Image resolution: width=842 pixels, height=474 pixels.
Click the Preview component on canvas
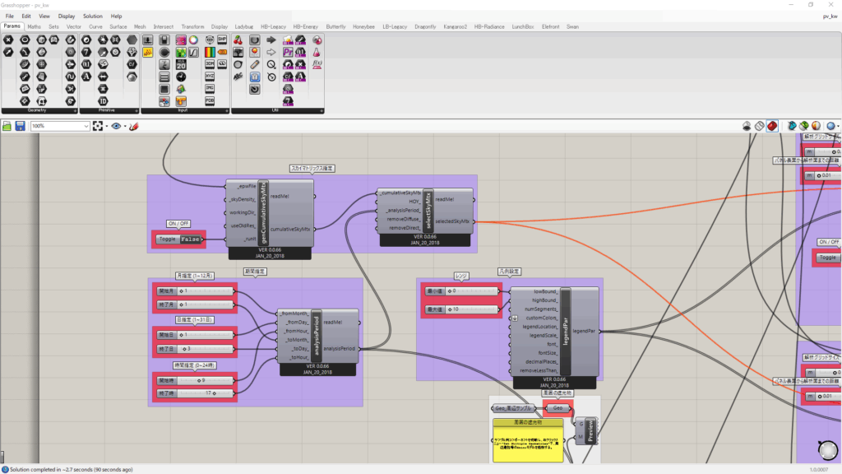point(590,430)
